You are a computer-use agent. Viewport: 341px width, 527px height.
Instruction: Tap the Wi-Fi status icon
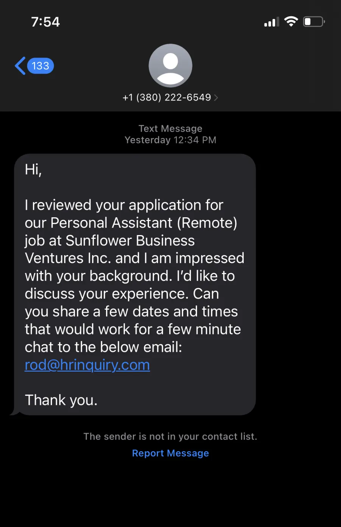click(x=291, y=22)
